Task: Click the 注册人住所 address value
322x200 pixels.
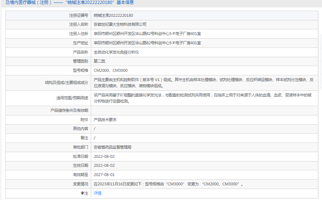Action: click(147, 34)
